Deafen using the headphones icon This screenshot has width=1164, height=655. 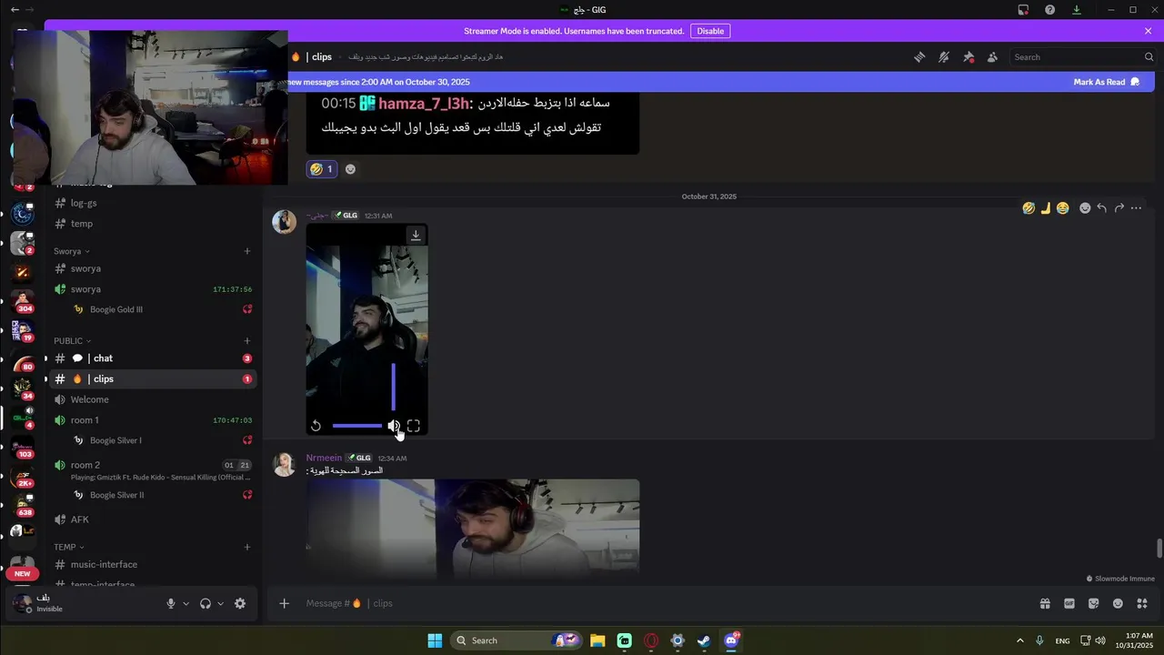(x=206, y=603)
